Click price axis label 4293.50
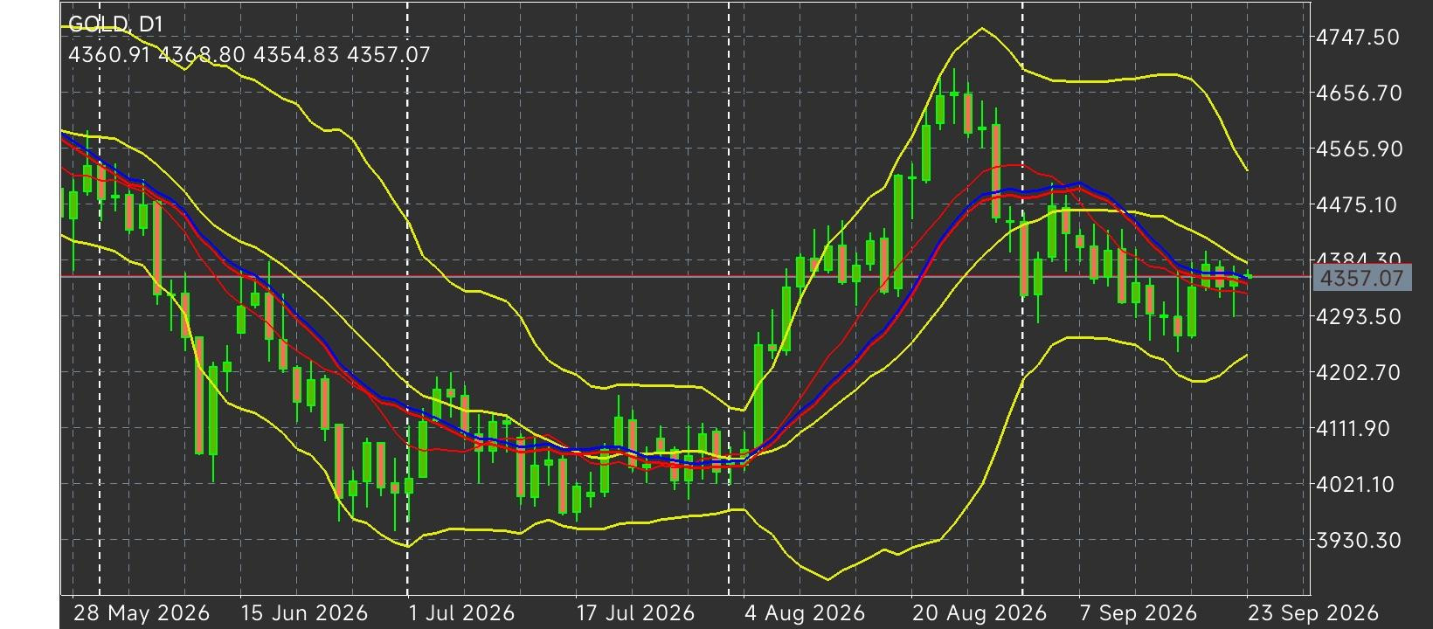This screenshot has height=629, width=1433. [1357, 317]
